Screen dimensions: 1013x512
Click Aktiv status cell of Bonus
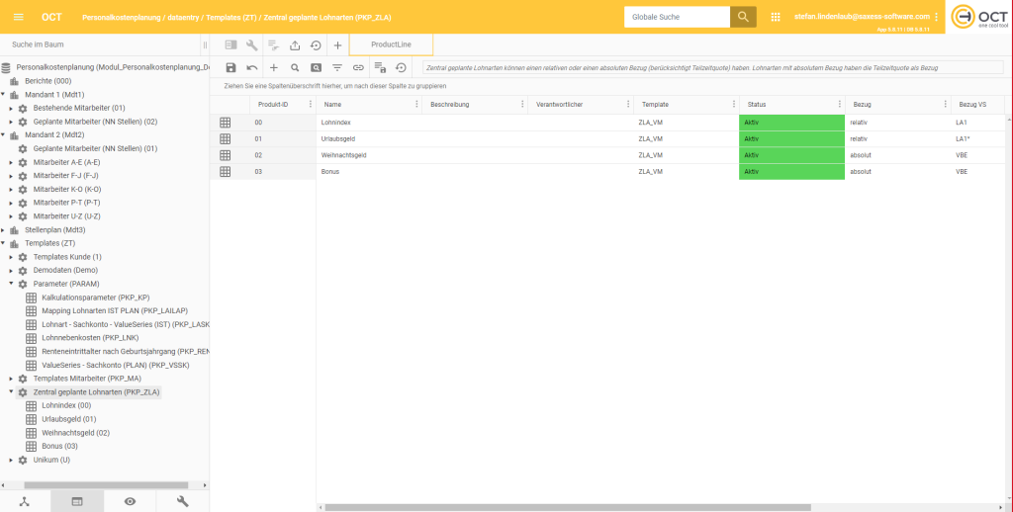pos(792,172)
